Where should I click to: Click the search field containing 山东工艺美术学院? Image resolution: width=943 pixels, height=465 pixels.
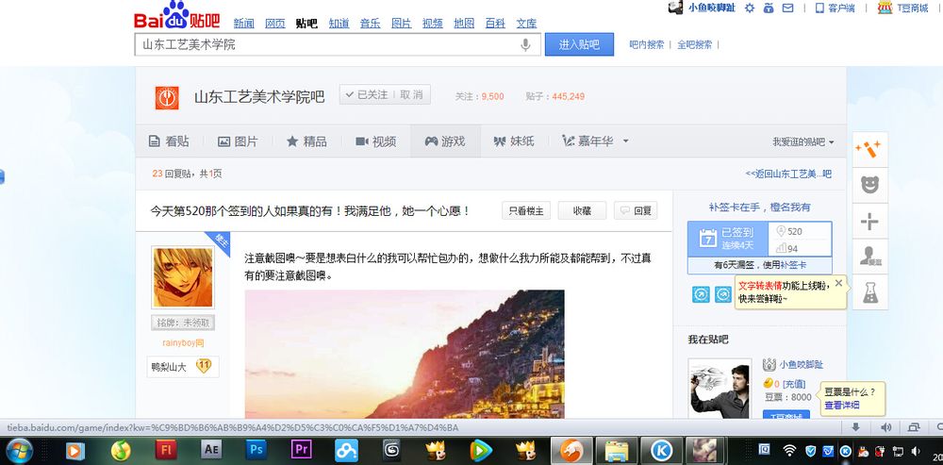338,44
